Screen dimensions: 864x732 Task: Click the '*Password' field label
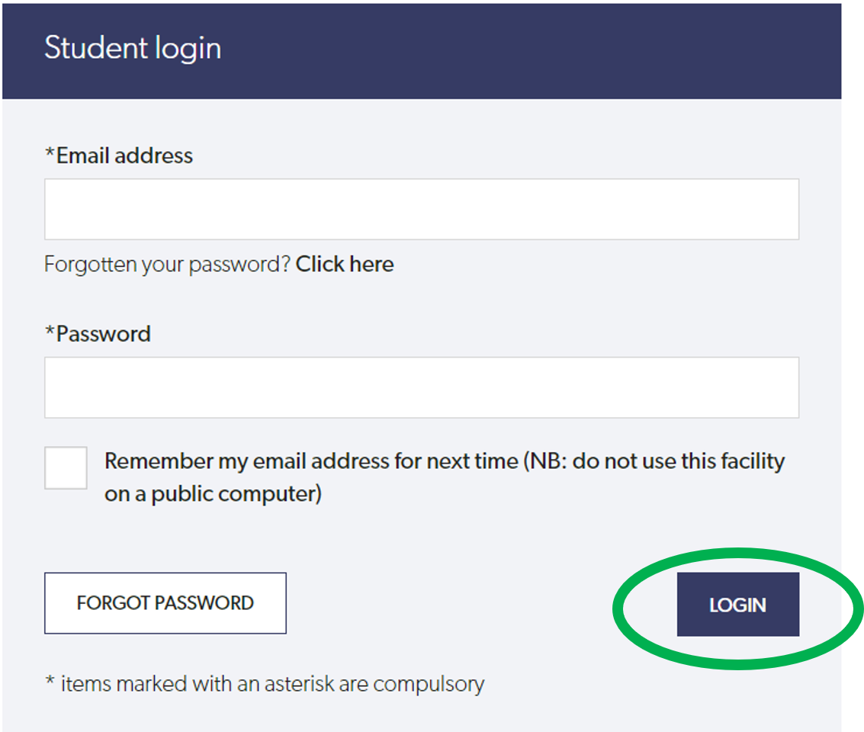click(98, 334)
